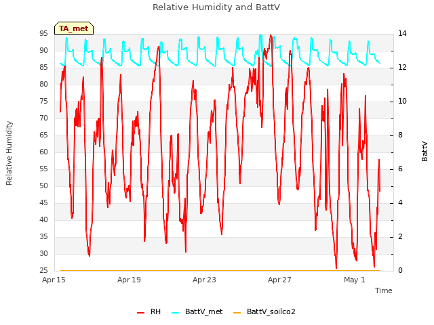Viewport: 434px width, 325px height.
Task: Click the Relative Humidity left axis title
Action: pyautogui.click(x=9, y=153)
